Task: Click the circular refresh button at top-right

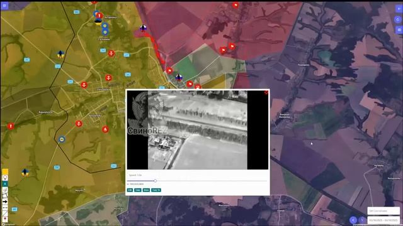Action: click(399, 19)
